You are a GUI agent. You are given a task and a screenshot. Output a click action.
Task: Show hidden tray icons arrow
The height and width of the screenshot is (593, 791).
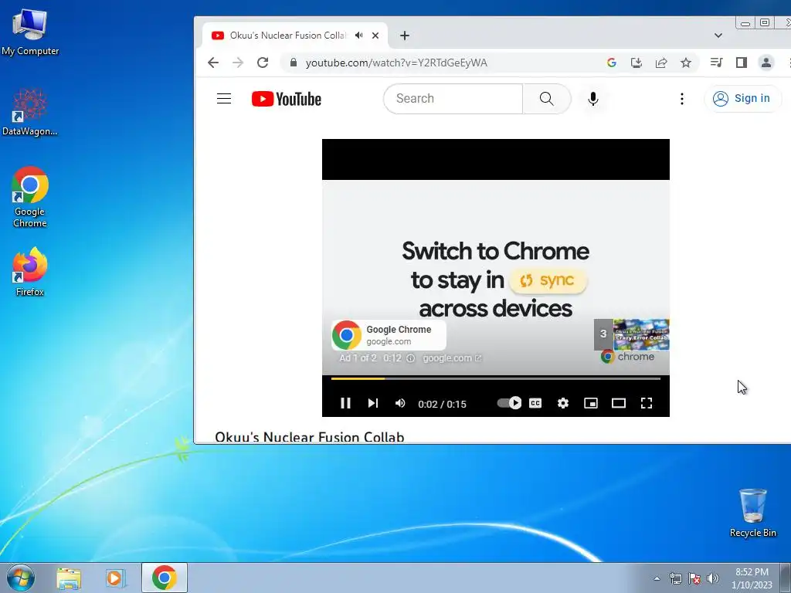click(x=657, y=578)
